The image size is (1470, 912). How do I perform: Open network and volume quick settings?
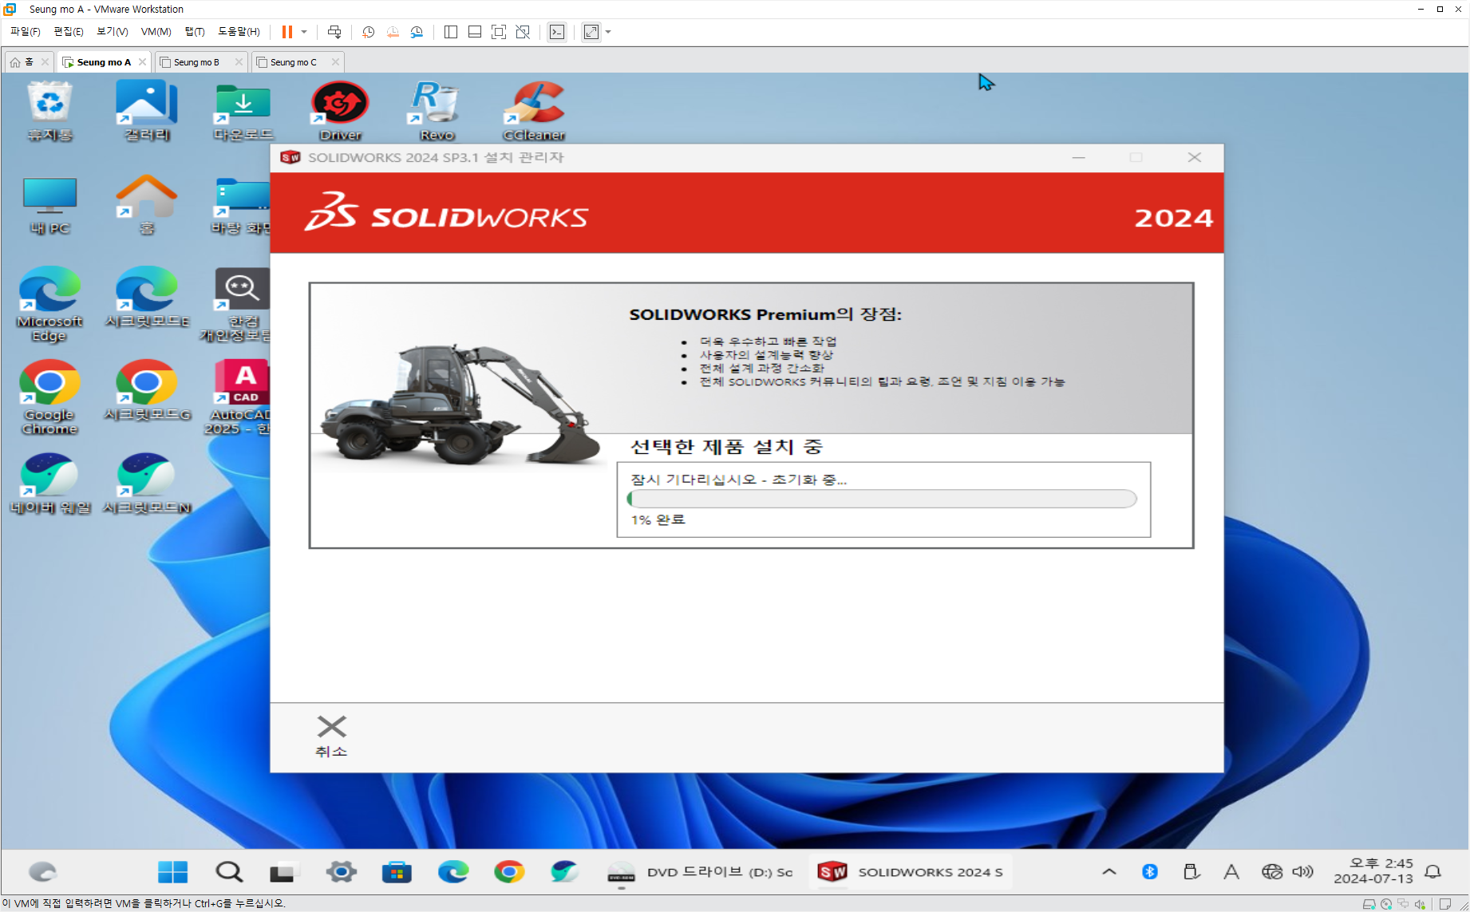pos(1287,872)
